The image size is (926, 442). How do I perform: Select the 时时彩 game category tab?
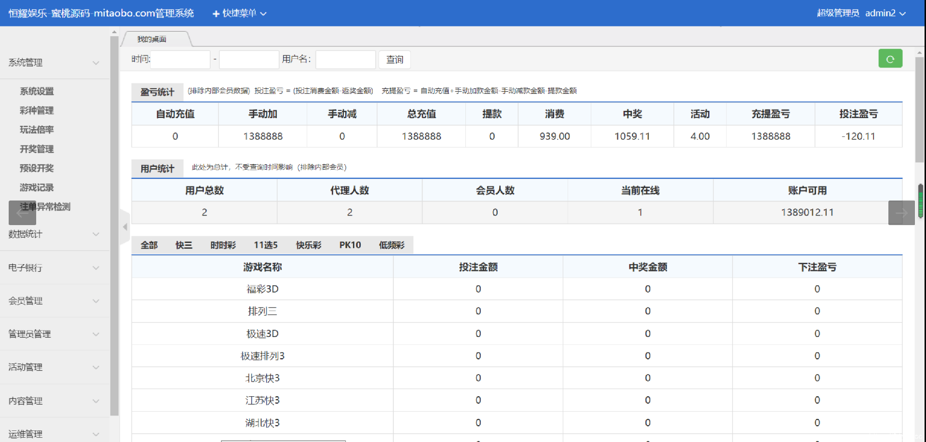[x=223, y=245]
